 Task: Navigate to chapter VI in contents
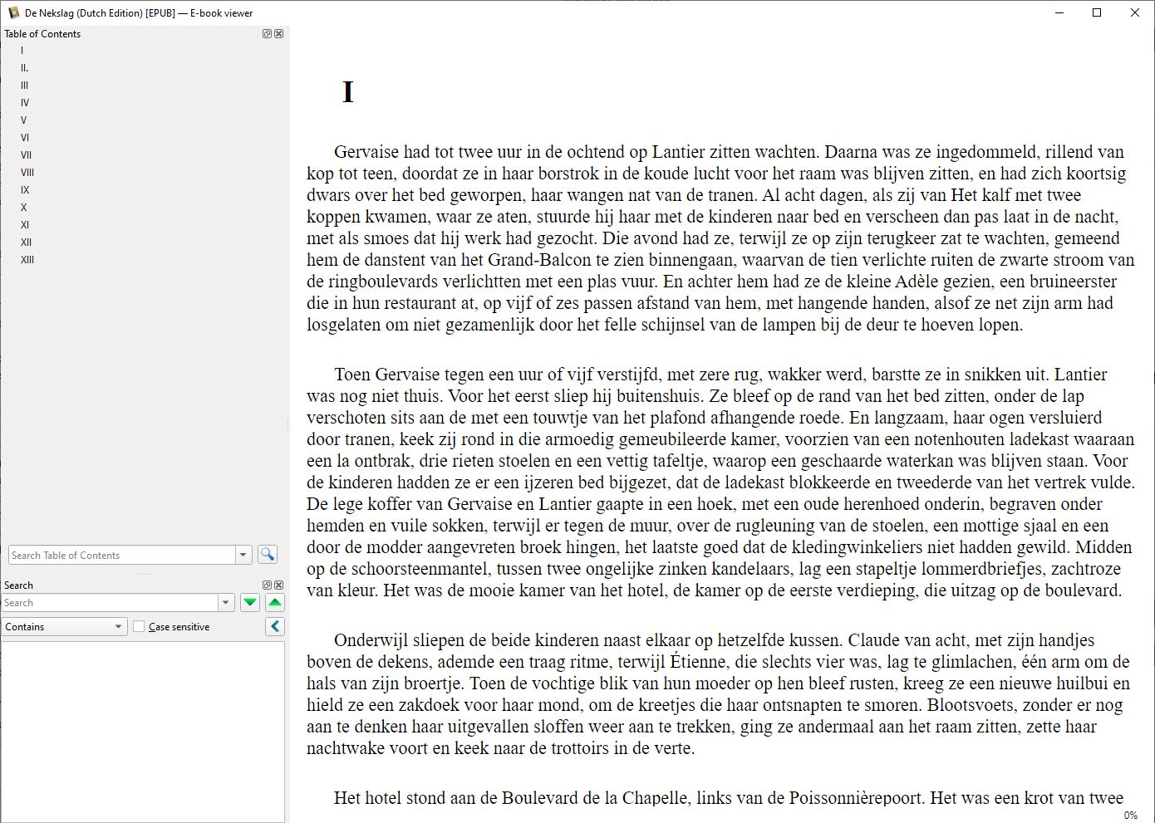(25, 138)
